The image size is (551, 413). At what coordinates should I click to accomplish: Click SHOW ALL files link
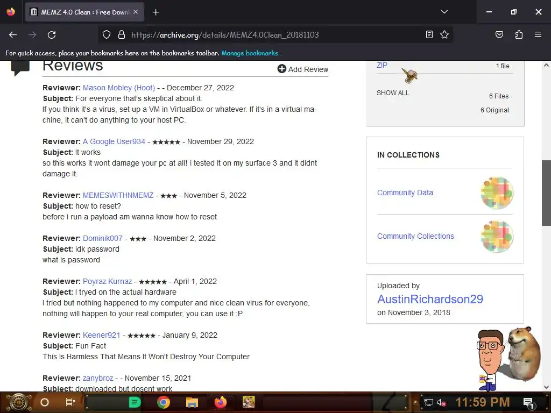tap(393, 93)
